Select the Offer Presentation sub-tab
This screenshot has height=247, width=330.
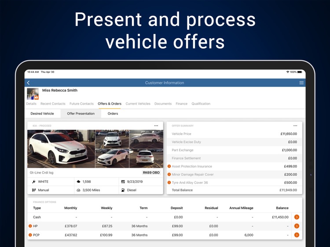click(x=81, y=113)
